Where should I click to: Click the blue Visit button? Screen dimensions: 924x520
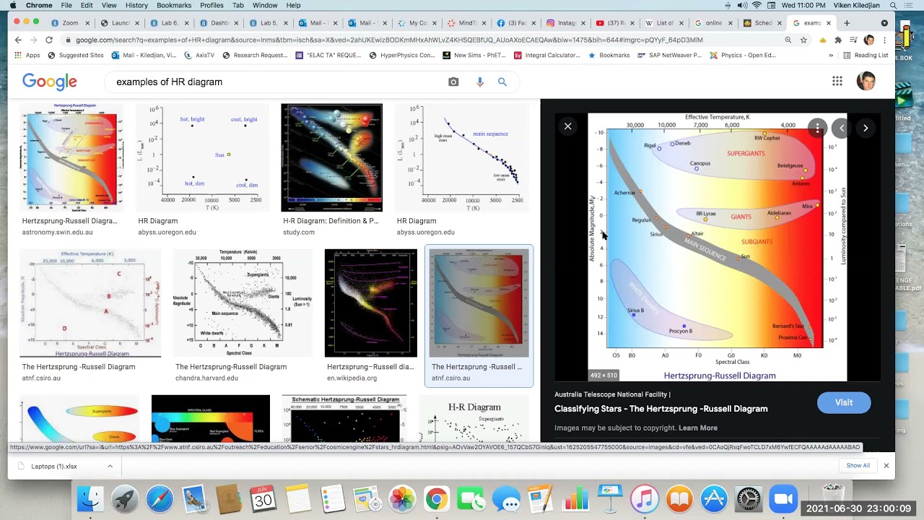tap(844, 402)
